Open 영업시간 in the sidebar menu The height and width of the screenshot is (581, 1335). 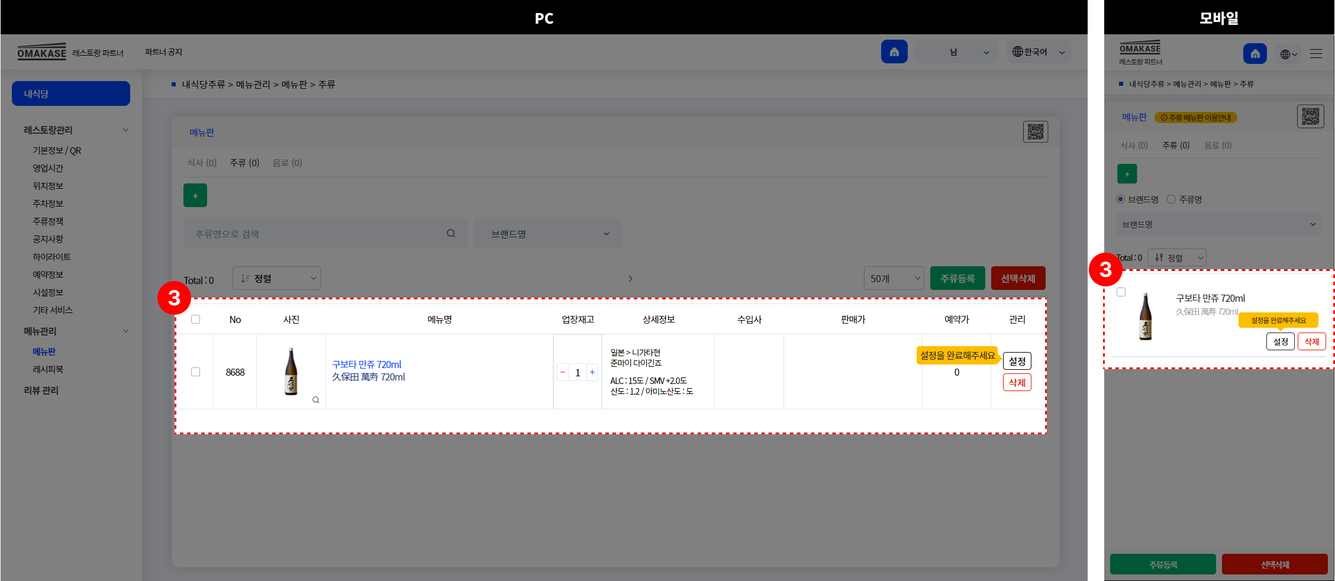[48, 168]
